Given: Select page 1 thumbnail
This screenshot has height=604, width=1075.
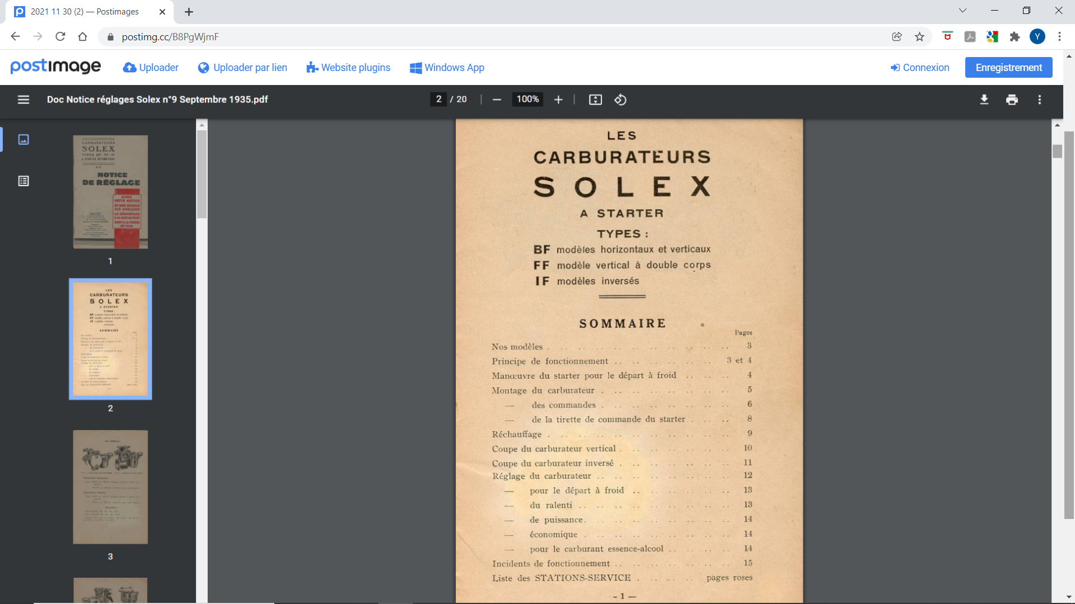Looking at the screenshot, I should click(110, 192).
